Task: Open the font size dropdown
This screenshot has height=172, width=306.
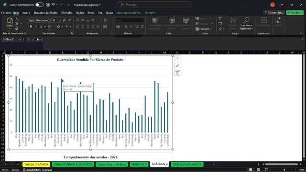Action: [x=61, y=20]
